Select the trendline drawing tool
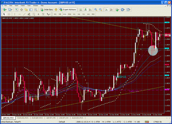This screenshot has width=172, height=124. 24,14
